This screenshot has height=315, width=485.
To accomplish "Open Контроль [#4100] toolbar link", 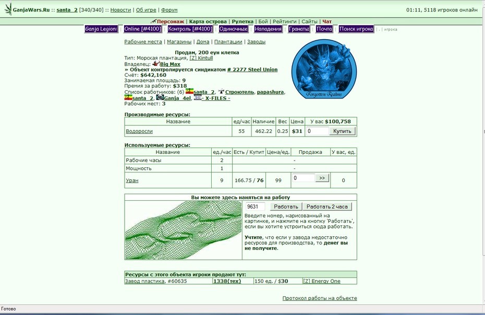I will (190, 29).
